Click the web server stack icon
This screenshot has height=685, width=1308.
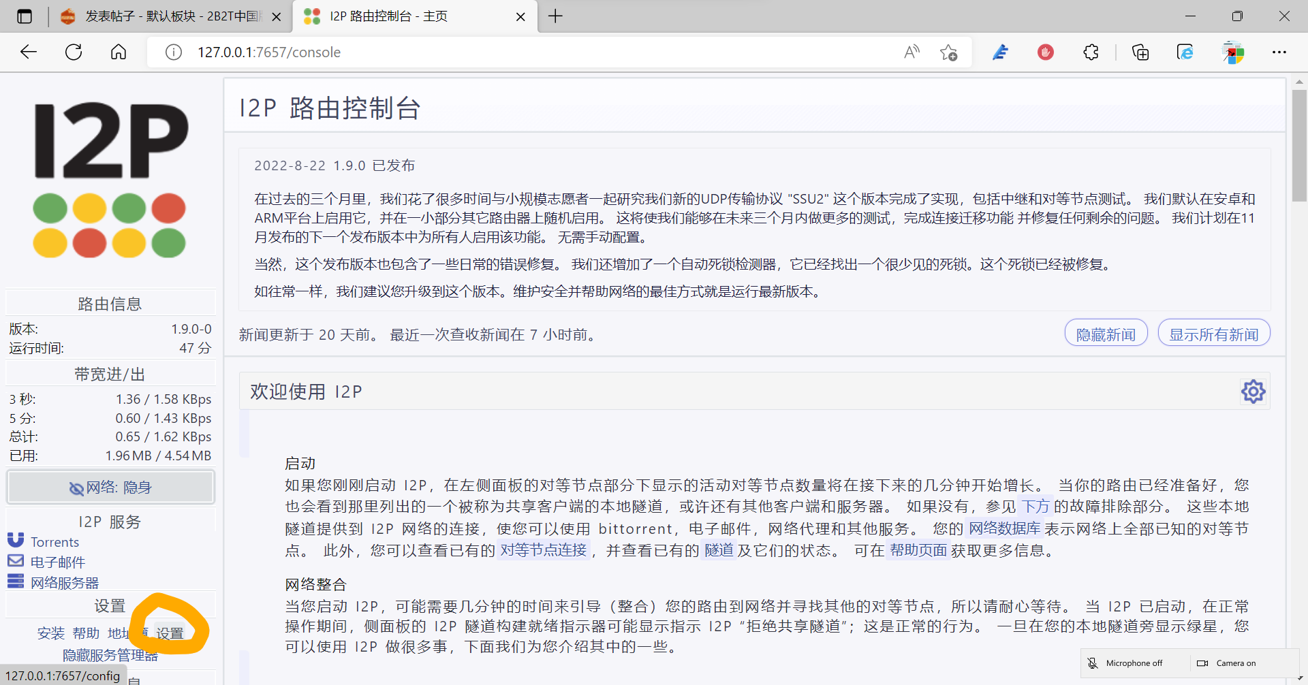(16, 582)
